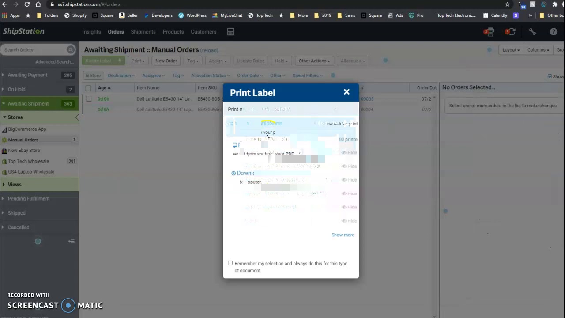Open the MyLiveChat bookmark
Viewport: 565px width, 318px height.
click(227, 15)
